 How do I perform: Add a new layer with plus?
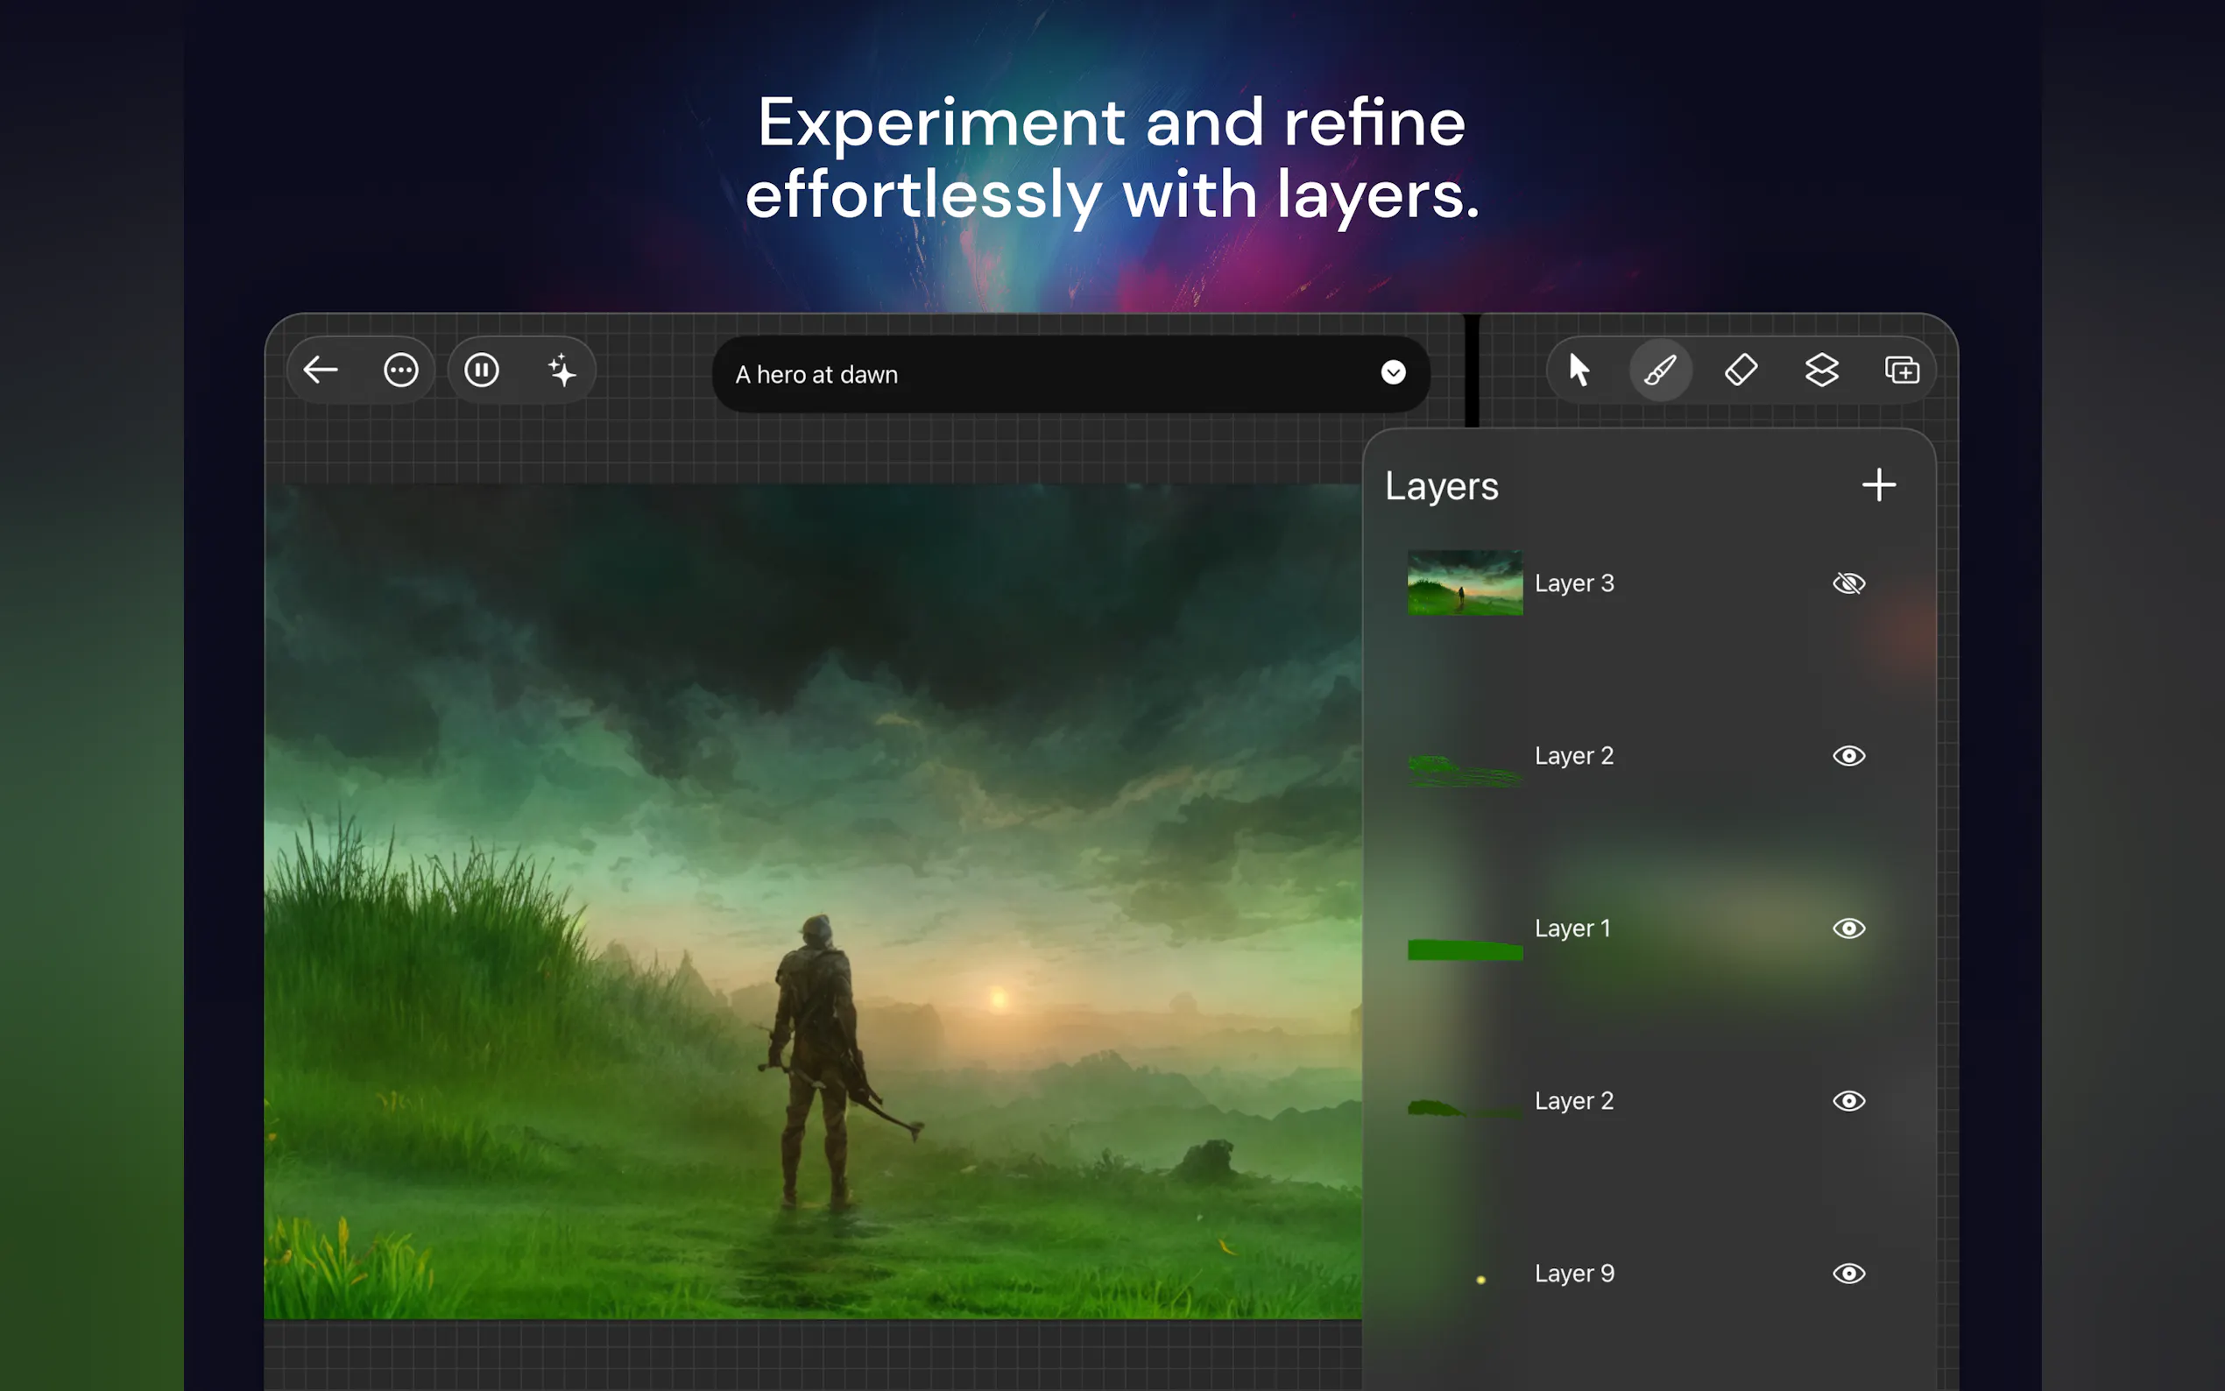click(x=1878, y=484)
